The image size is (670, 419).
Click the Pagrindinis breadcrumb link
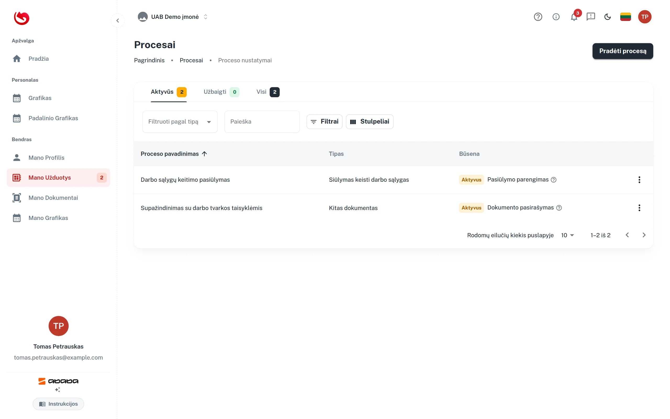pyautogui.click(x=149, y=60)
